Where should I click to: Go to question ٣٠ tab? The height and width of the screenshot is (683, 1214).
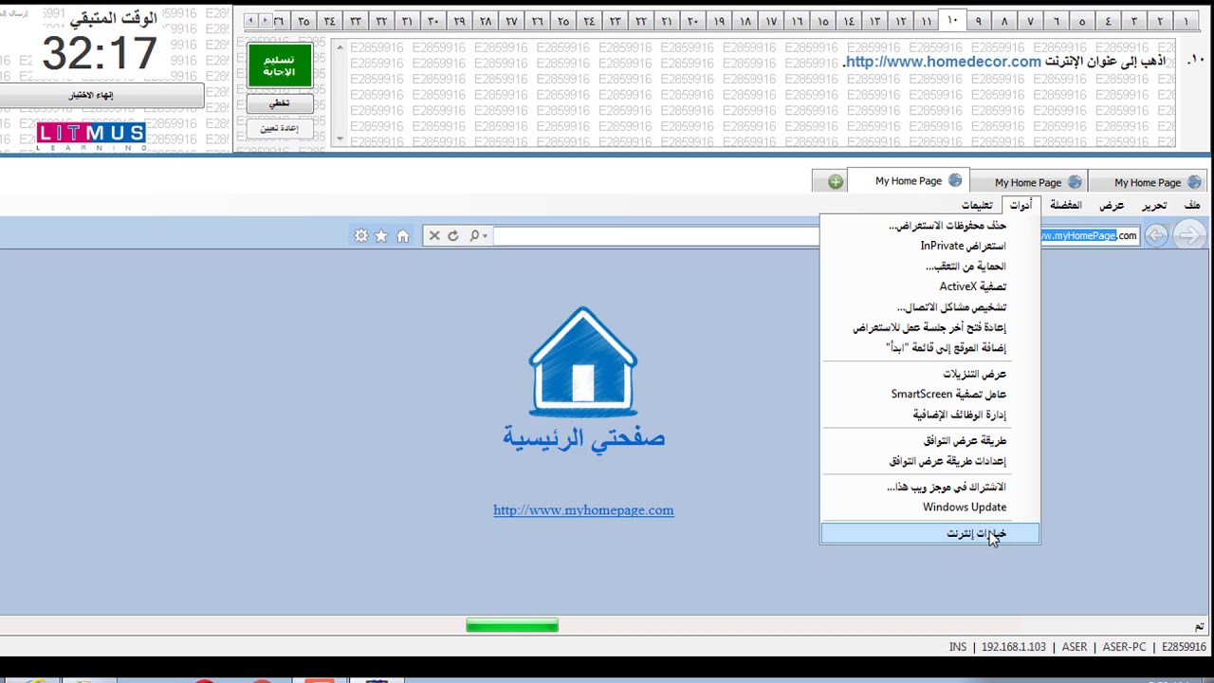click(433, 21)
